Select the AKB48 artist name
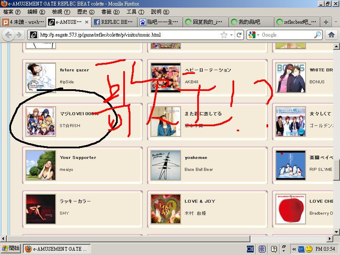 [192, 82]
